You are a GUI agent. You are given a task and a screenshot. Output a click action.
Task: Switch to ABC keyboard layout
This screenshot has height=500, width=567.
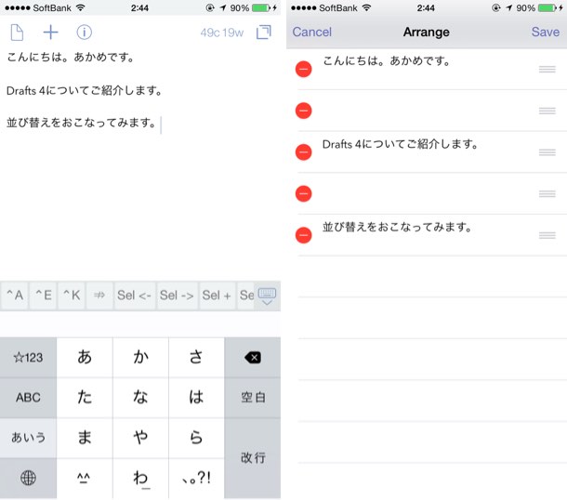28,398
